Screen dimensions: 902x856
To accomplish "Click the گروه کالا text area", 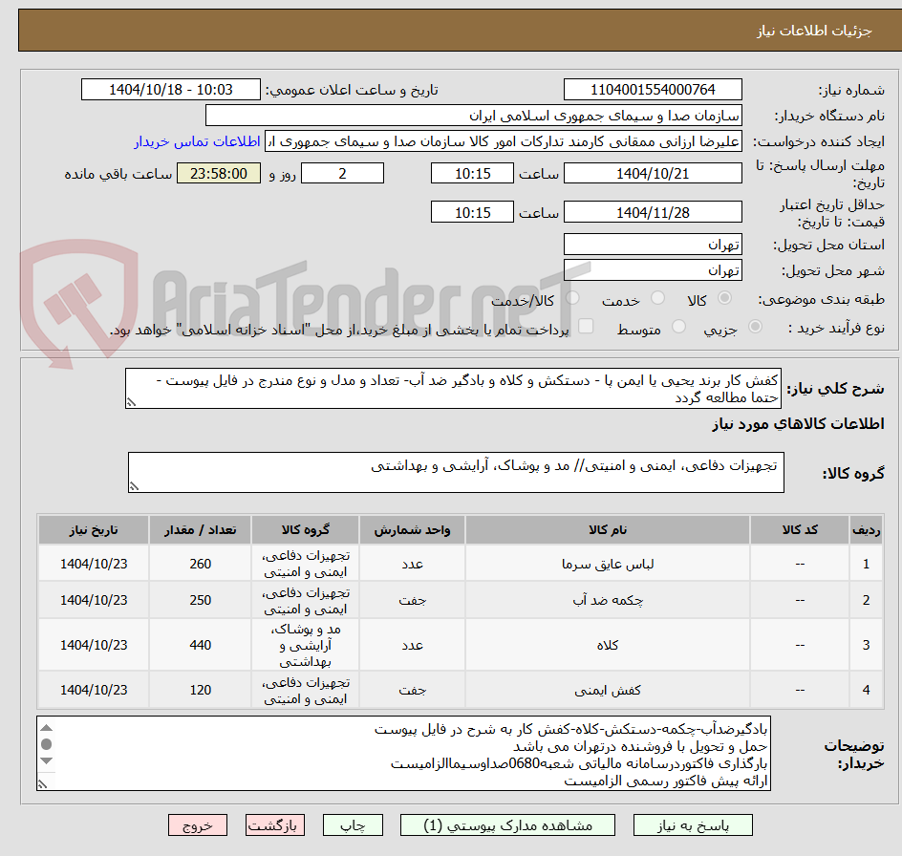I will coord(456,472).
